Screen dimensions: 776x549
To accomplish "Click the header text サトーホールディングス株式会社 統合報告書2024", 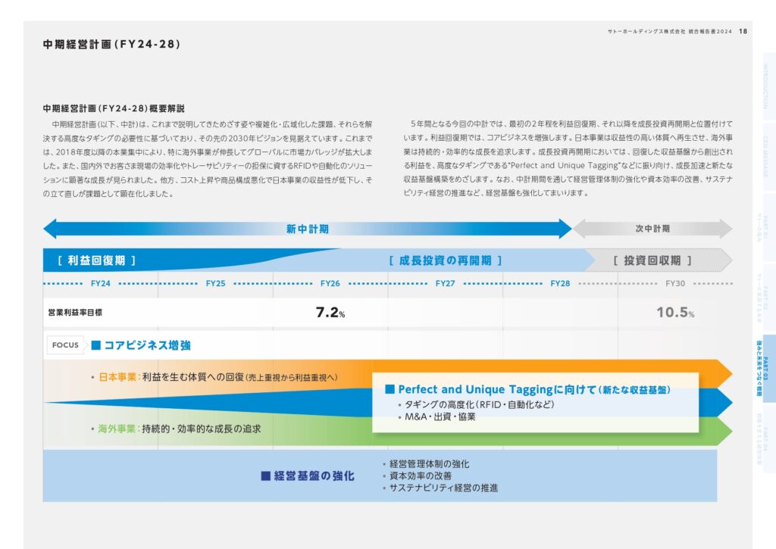I will tap(670, 31).
